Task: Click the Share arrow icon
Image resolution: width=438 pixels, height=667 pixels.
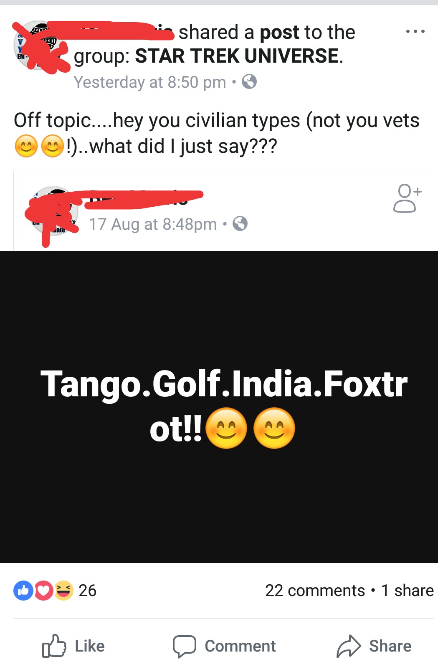Action: (349, 646)
